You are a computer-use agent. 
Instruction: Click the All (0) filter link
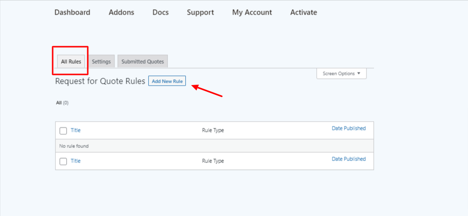point(62,103)
